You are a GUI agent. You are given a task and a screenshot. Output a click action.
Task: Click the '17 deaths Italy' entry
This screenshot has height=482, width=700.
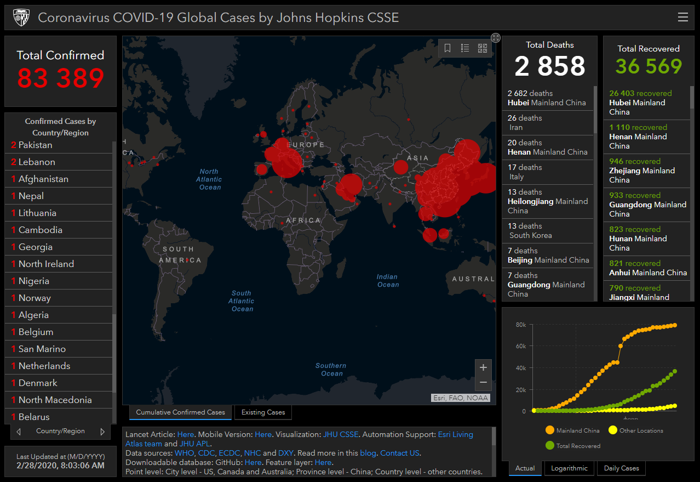point(548,172)
